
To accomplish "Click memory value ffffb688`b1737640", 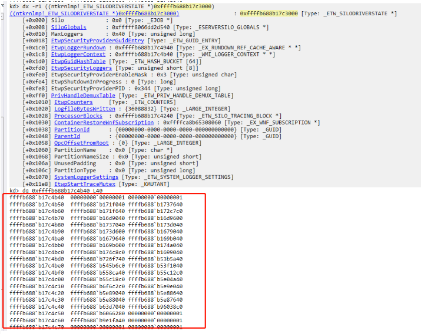I will 155,204.
